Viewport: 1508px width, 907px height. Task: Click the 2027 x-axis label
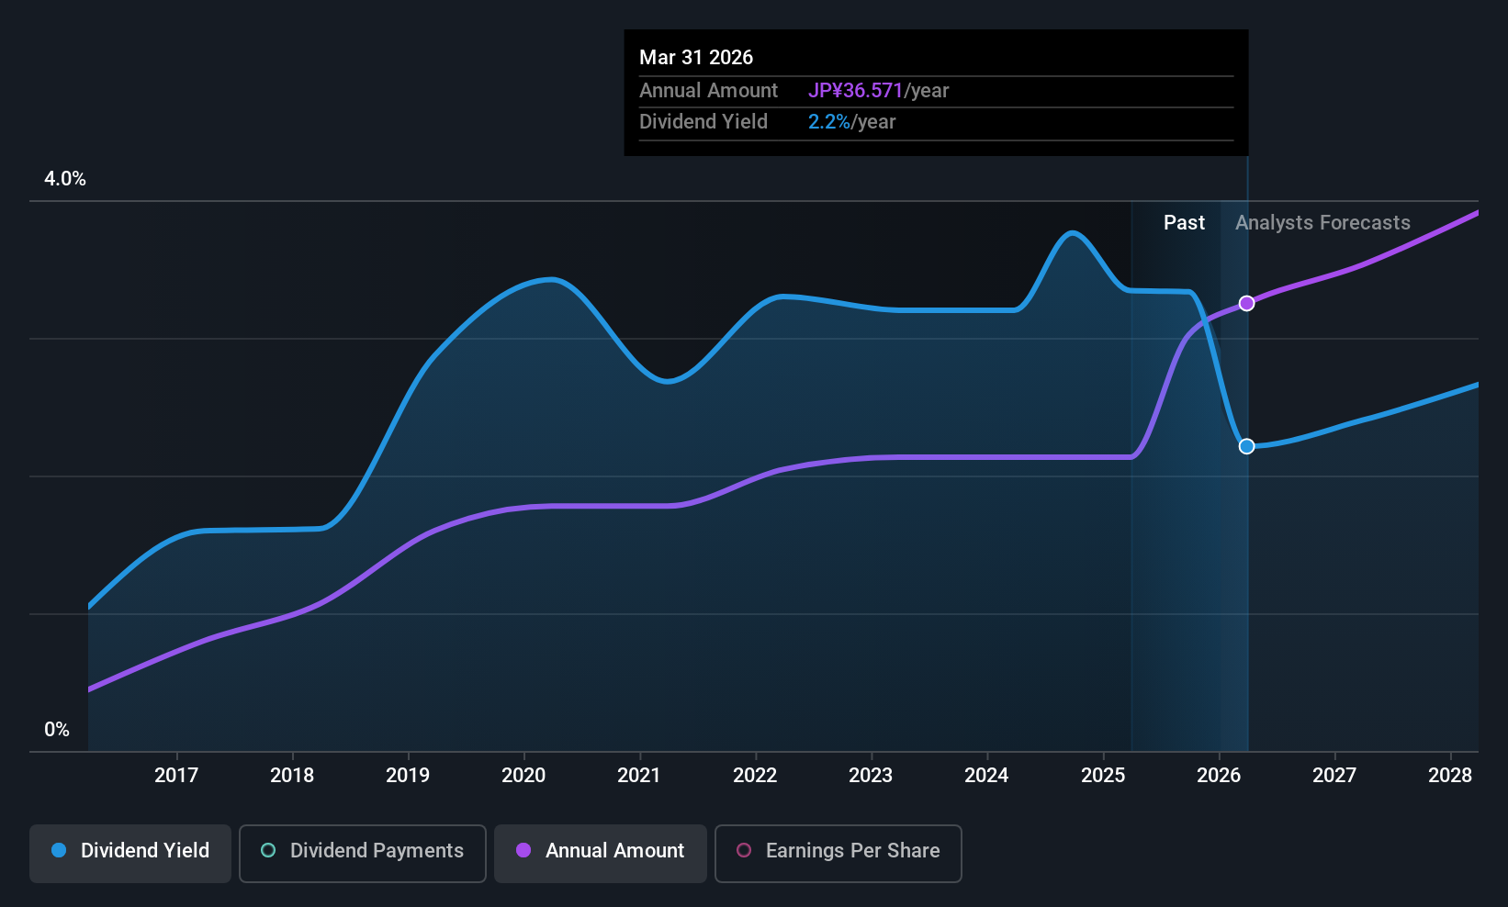coord(1334,776)
